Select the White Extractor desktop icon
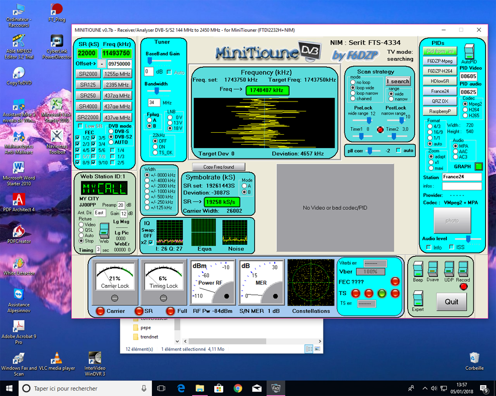 19,266
